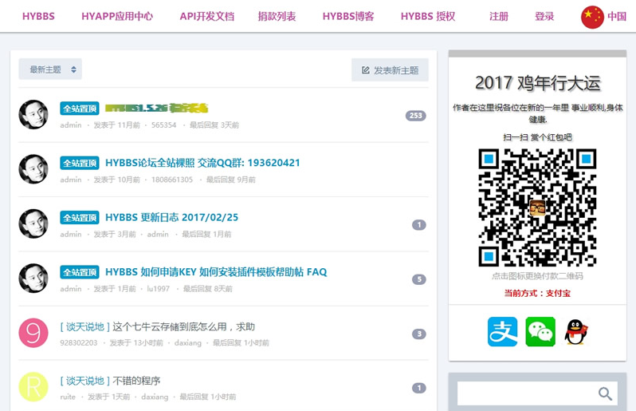Click the yellow letter R user avatar

[33, 386]
